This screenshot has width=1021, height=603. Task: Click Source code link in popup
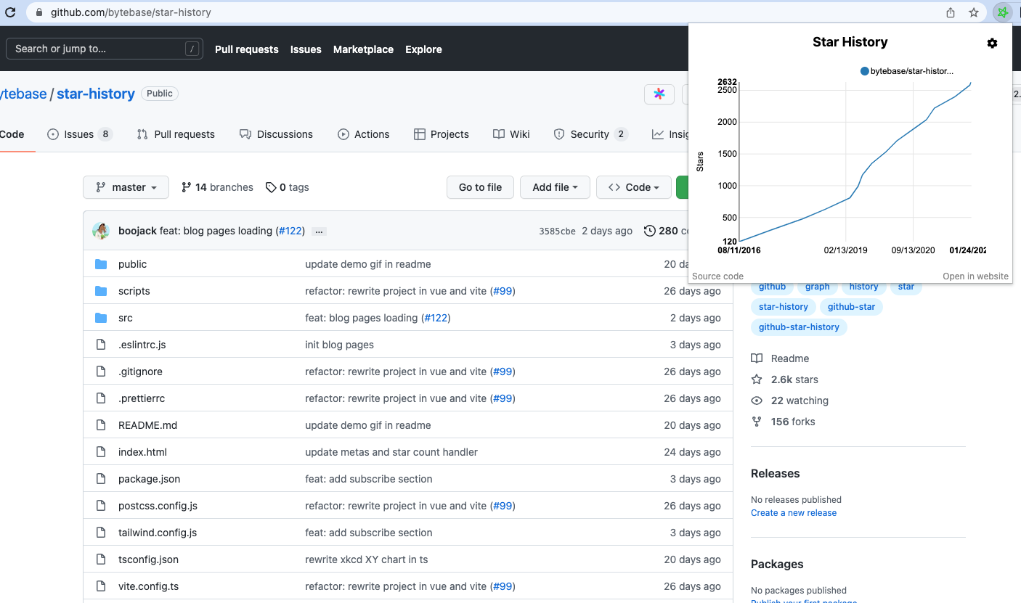coord(717,276)
